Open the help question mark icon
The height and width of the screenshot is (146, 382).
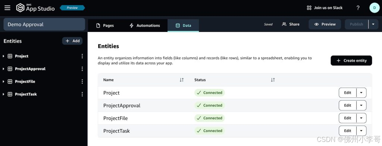tap(358, 8)
